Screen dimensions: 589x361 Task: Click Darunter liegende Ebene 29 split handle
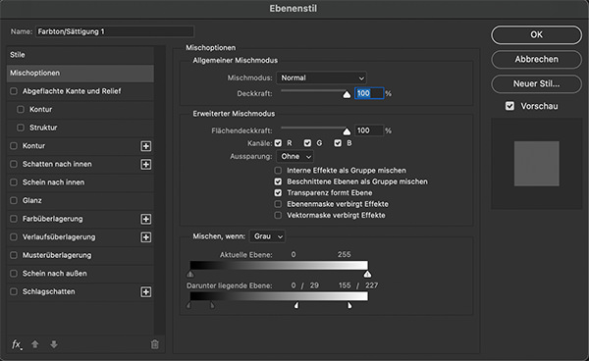(x=212, y=305)
